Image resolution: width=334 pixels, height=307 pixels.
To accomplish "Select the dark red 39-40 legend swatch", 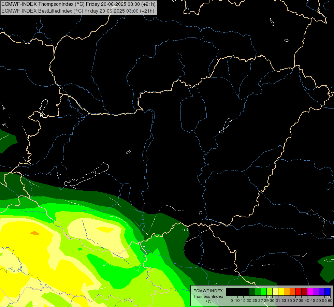I will (305, 292).
